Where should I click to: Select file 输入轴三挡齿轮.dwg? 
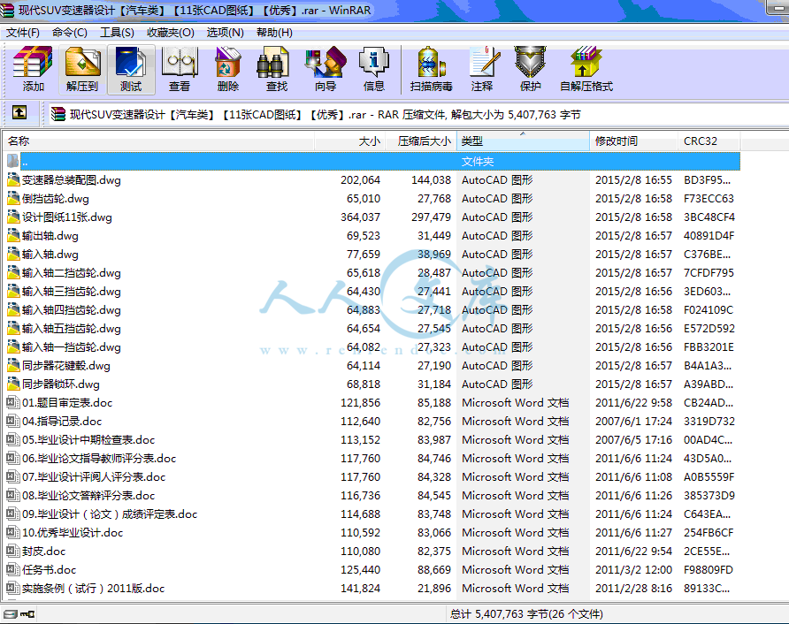[71, 291]
